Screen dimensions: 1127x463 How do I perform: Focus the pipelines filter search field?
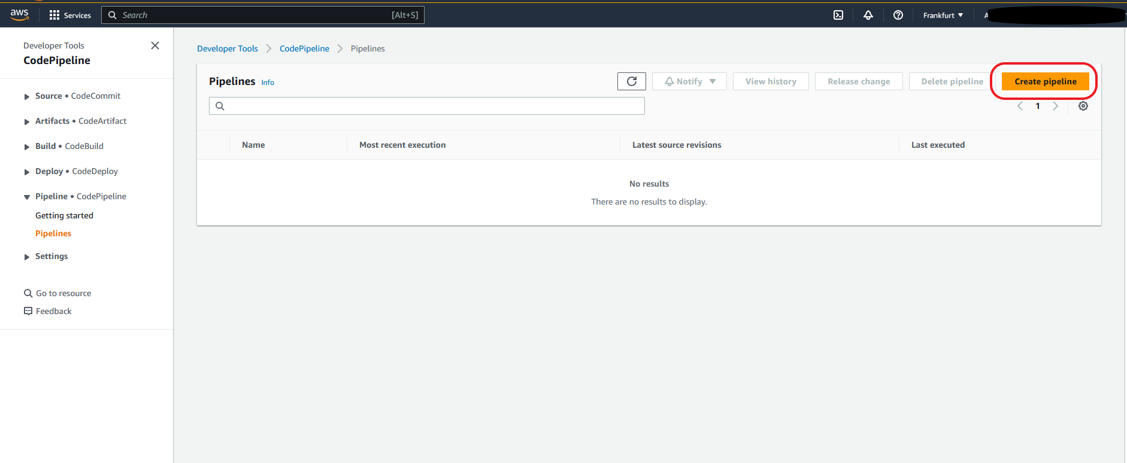pyautogui.click(x=427, y=106)
